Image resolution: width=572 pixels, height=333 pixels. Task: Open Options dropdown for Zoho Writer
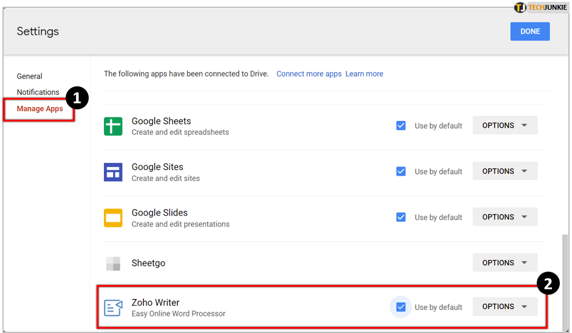coord(505,307)
